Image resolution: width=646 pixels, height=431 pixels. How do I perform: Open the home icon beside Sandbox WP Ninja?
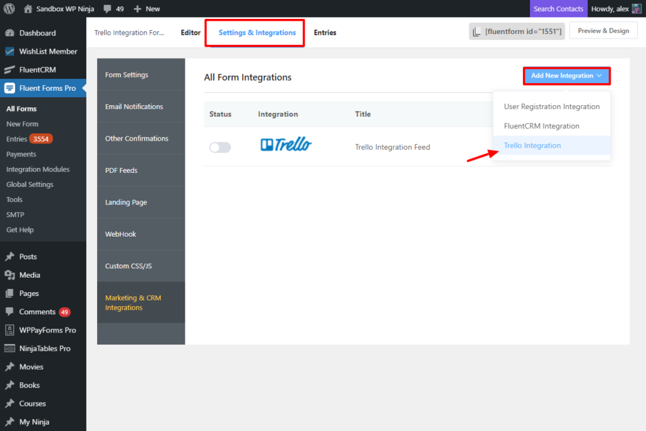coord(28,9)
